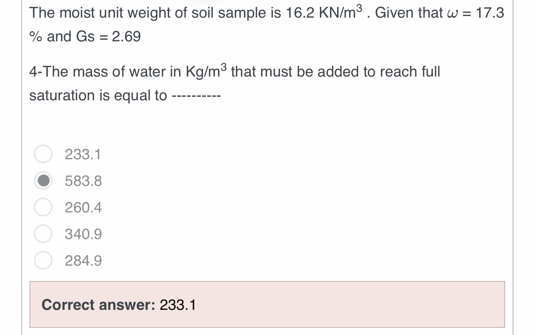Select the radio button for 284.9
Viewport: 535px width, 335px height.
(43, 260)
